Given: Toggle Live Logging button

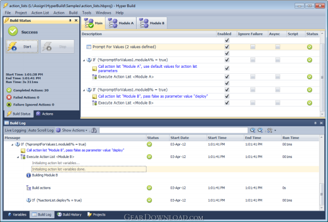Looking at the screenshot, I should [x=15, y=130].
